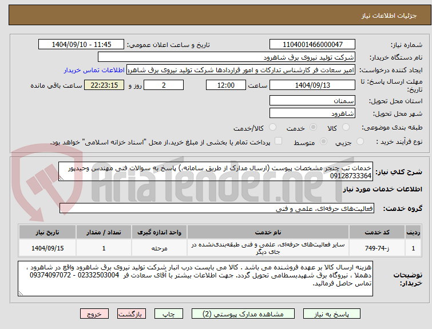Click the کد خدمت column header

click(x=377, y=232)
